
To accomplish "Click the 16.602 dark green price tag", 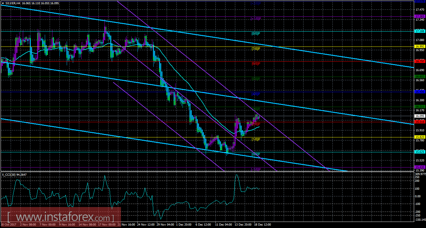I will click(x=419, y=76).
